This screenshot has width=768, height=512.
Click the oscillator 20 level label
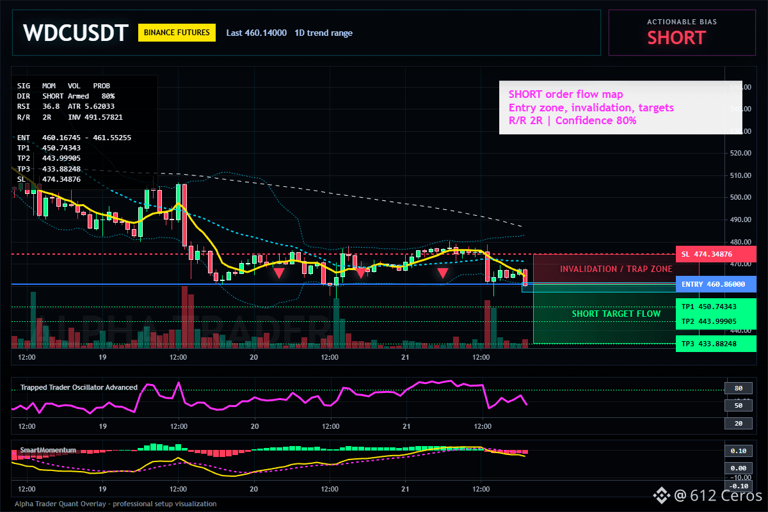738,424
